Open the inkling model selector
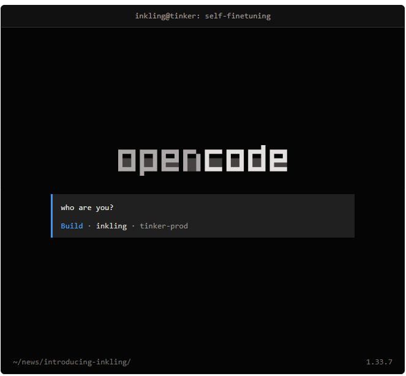Image resolution: width=406 pixels, height=376 pixels. [x=111, y=226]
